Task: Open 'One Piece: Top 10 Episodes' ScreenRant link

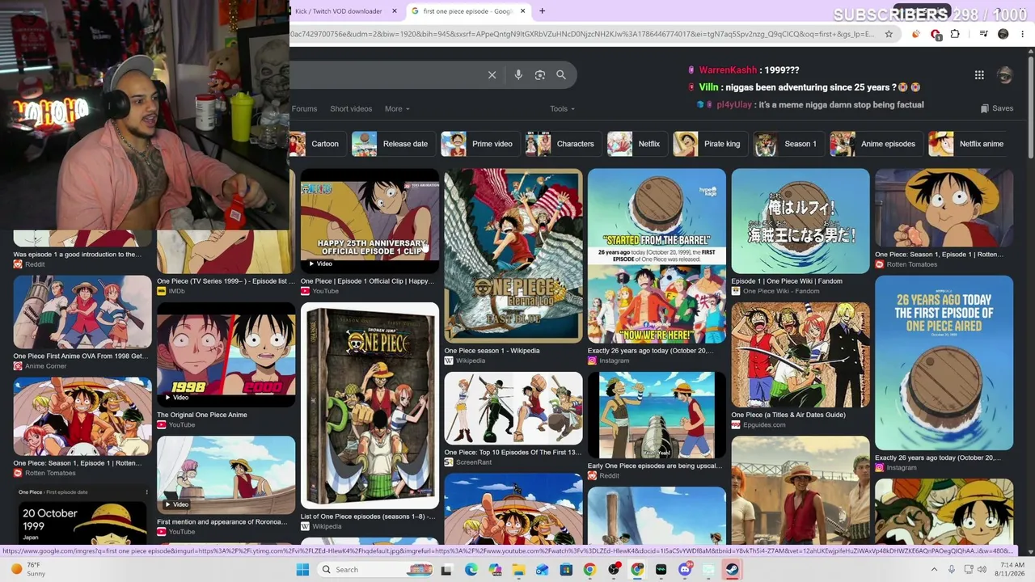Action: point(513,453)
